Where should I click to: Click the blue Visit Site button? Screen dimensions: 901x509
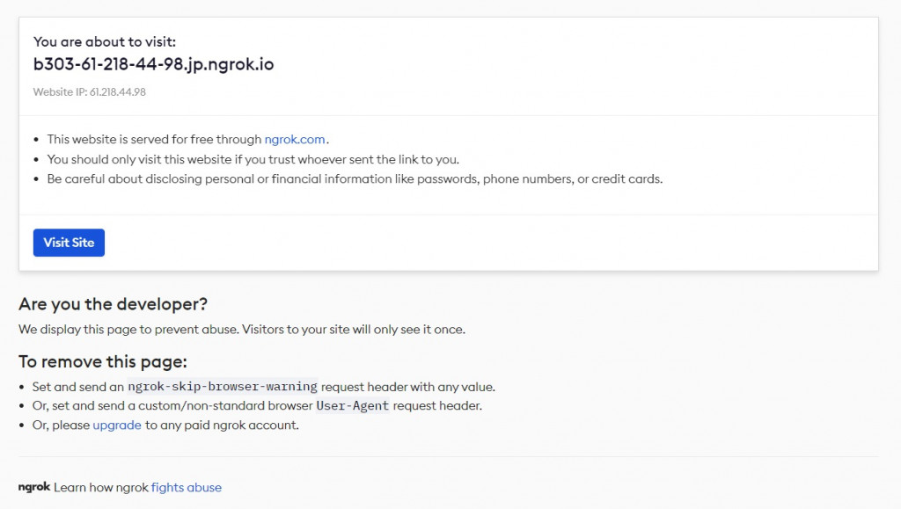(69, 243)
